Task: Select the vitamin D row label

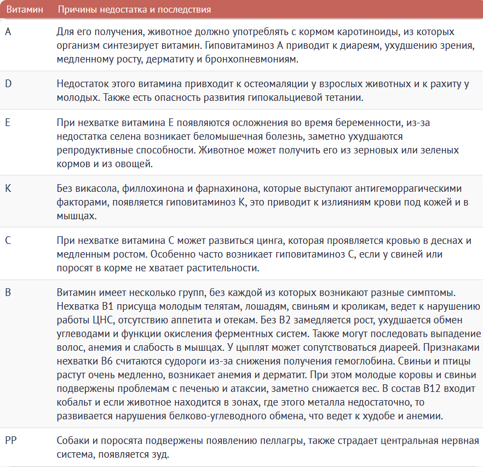Action: [8, 83]
